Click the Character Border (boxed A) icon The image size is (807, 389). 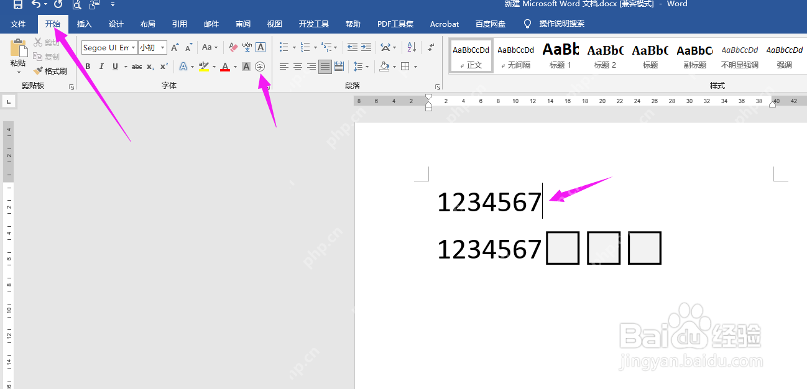point(261,47)
